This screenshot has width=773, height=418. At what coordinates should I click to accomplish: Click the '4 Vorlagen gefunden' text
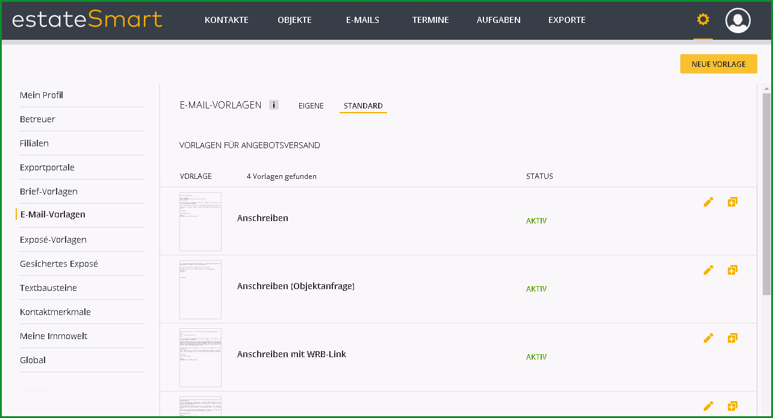pos(282,176)
